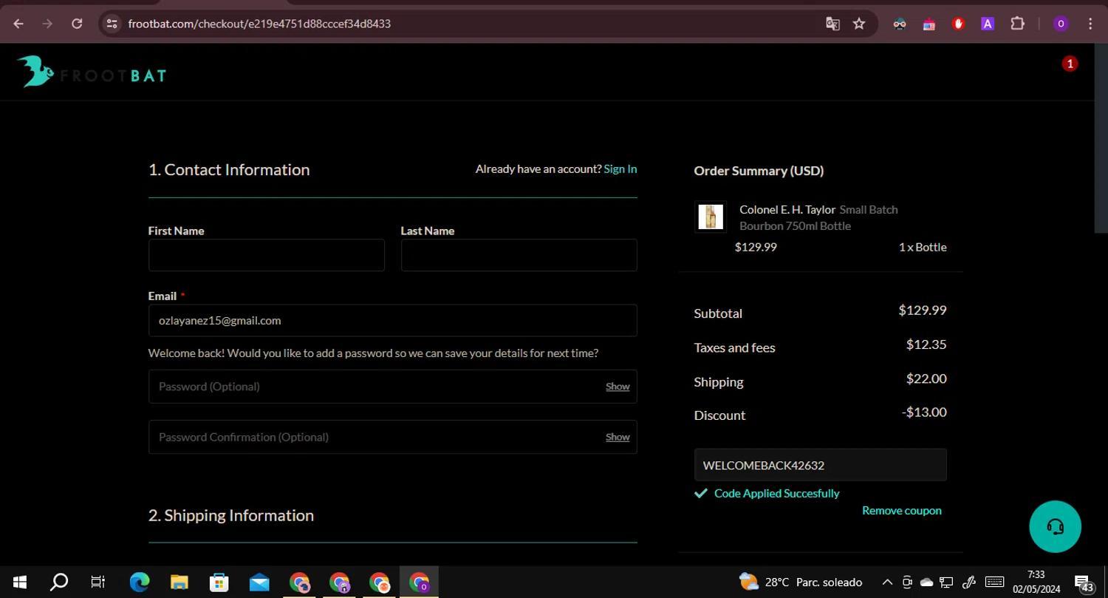Bookmark this page with the star

[859, 24]
